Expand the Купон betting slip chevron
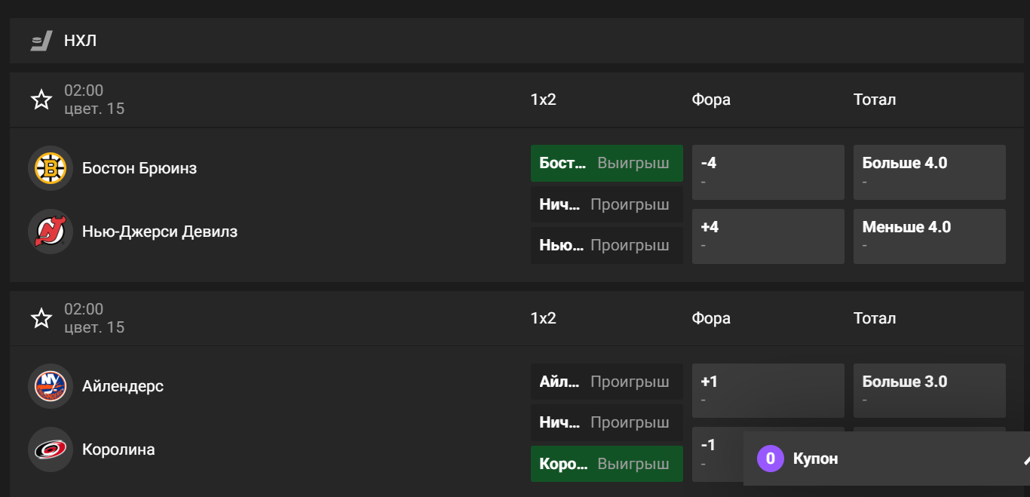The image size is (1030, 497). pyautogui.click(x=1025, y=459)
